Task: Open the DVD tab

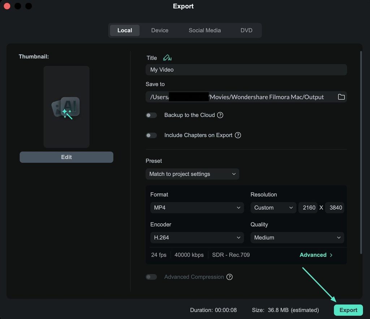Action: 246,30
